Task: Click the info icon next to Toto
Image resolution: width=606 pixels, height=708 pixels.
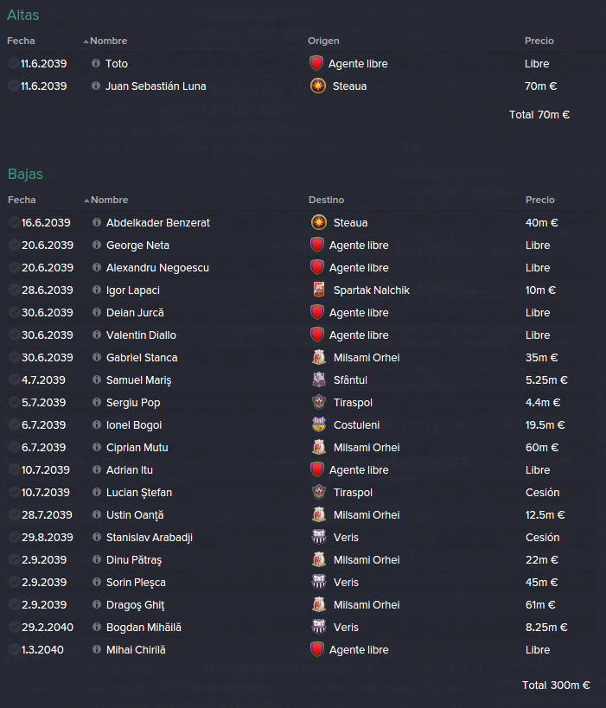Action: (96, 63)
